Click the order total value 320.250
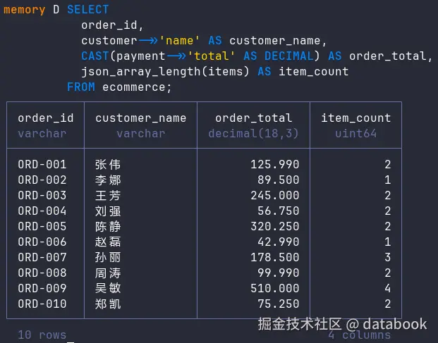This screenshot has width=438, height=343. [275, 226]
